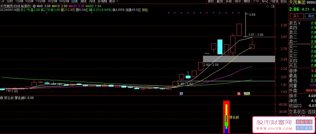Toggle the side panel icon near the diamond
This screenshot has width=316, height=134.
point(273,6)
